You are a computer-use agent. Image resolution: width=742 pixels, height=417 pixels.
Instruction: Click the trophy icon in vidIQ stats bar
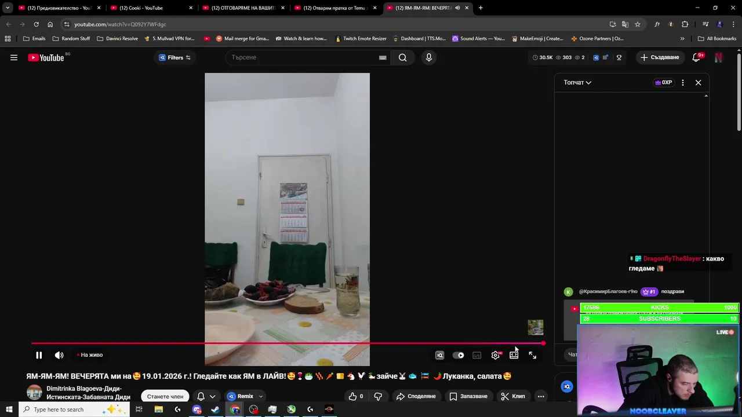tap(619, 57)
